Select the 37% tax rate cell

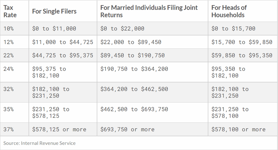point(9,129)
